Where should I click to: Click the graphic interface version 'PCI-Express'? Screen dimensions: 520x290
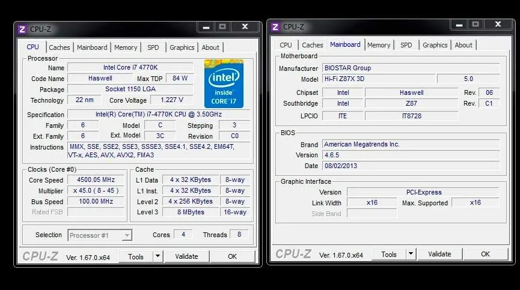point(423,192)
